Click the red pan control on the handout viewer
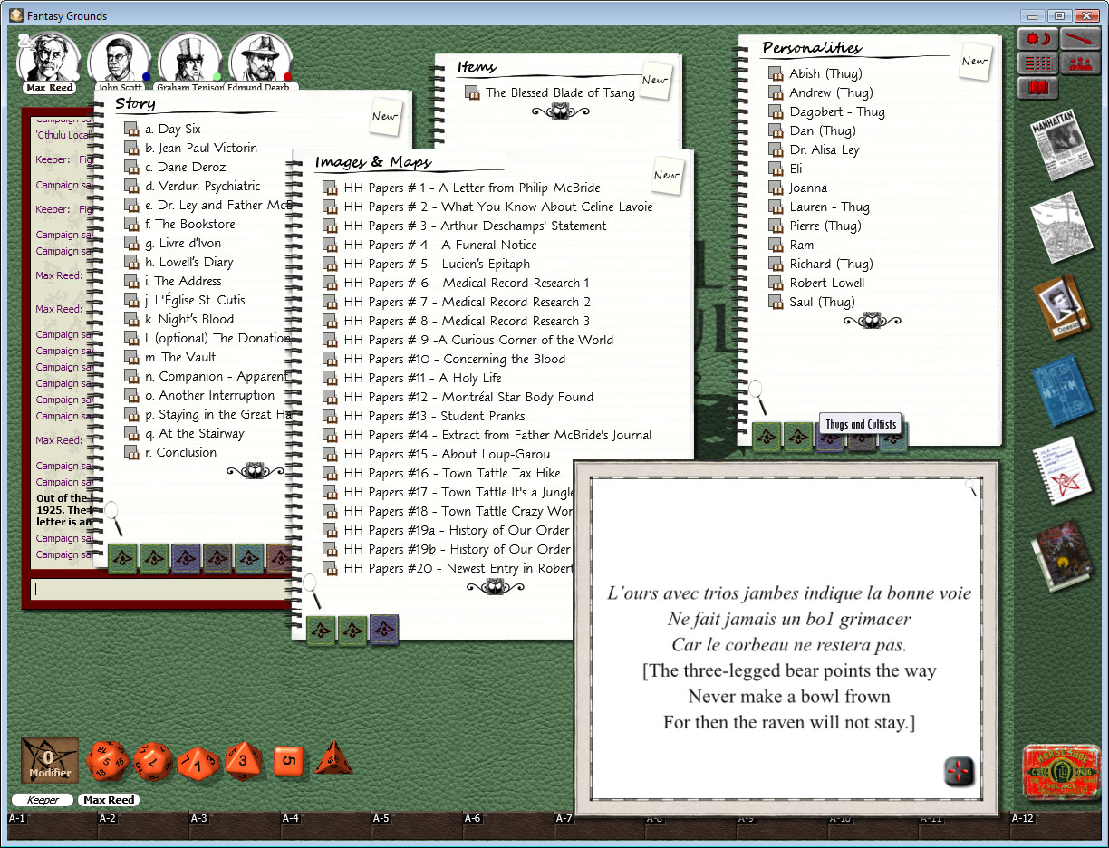 pos(959,772)
